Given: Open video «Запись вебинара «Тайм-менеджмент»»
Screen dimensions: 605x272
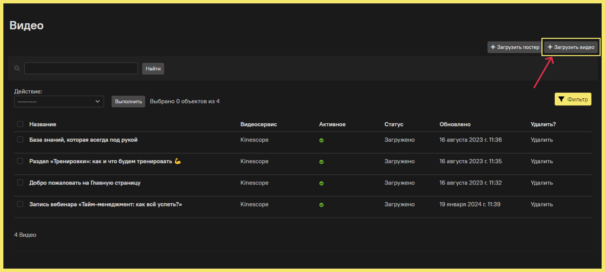Looking at the screenshot, I should [105, 204].
